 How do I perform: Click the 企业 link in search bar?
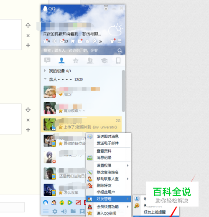pyautogui.click(x=94, y=50)
